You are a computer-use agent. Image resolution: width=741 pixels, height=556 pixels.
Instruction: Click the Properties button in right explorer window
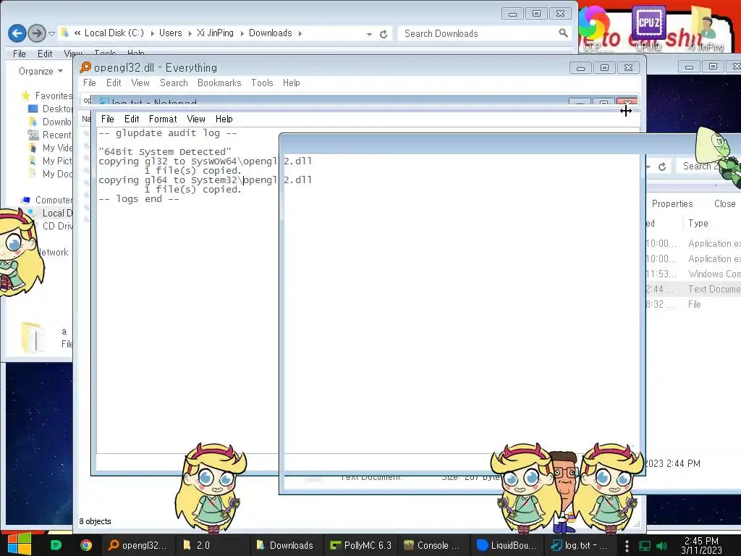click(x=672, y=203)
